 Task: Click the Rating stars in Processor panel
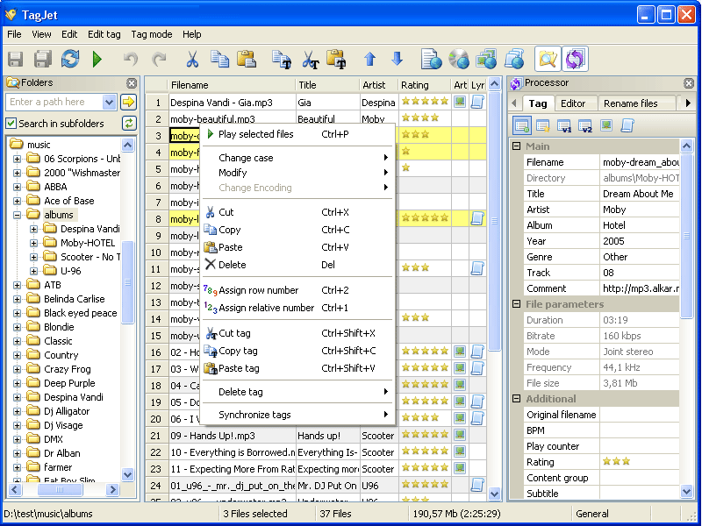615,462
